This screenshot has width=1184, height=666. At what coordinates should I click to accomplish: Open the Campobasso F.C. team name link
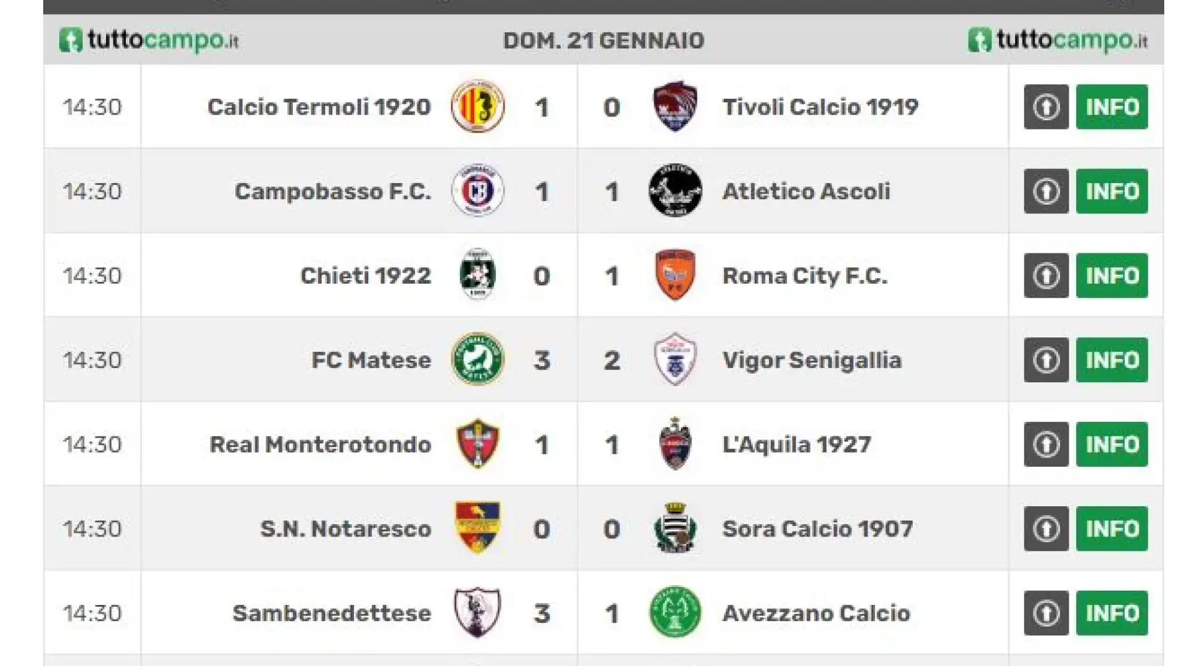click(332, 191)
